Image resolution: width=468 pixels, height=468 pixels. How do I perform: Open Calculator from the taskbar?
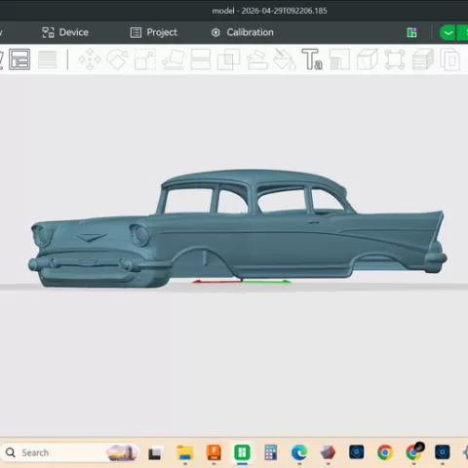(x=271, y=452)
